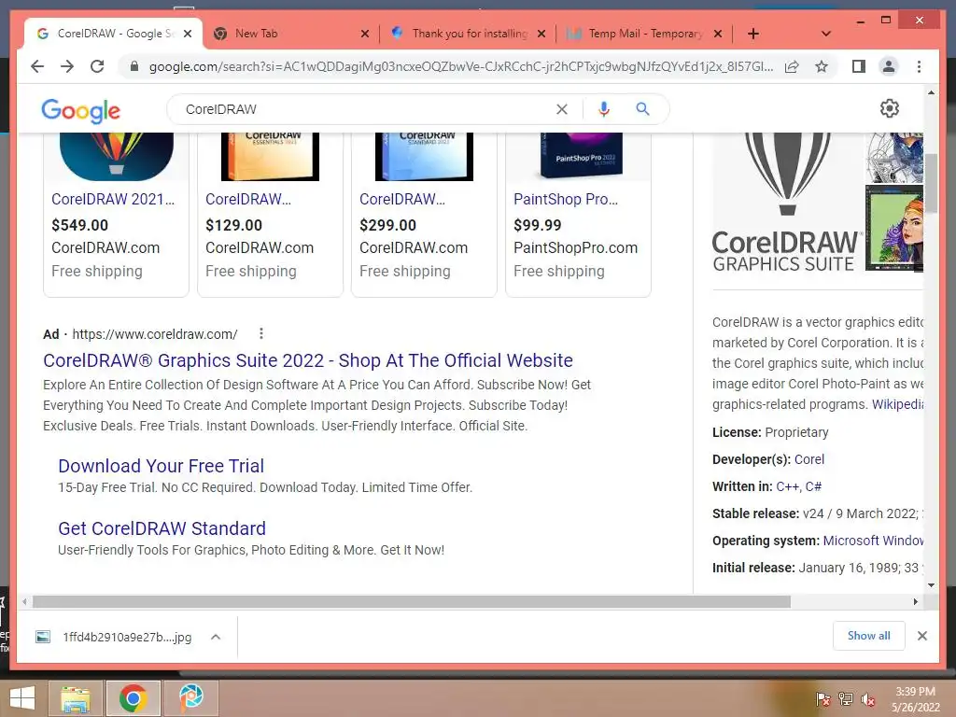View CorelDRAW Essentials orange box image

point(270,157)
